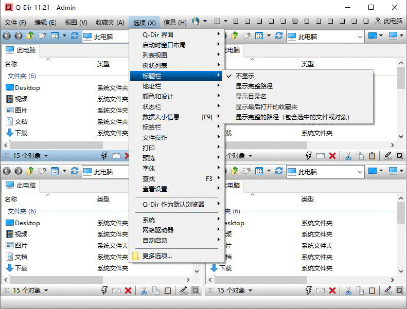Open the 编辑 (E) menu

45,23
